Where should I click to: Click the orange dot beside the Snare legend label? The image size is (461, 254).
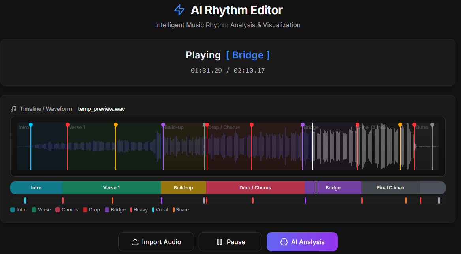tap(174, 209)
